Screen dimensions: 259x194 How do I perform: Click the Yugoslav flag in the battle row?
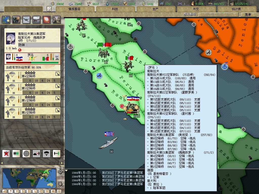tap(19, 59)
